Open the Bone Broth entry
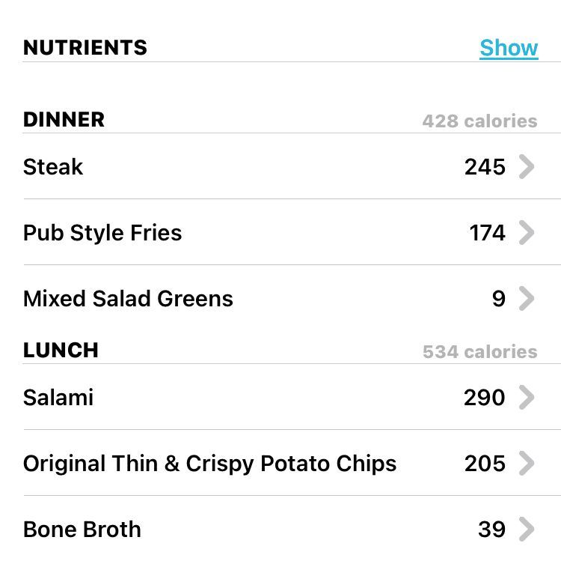 [x=292, y=529]
